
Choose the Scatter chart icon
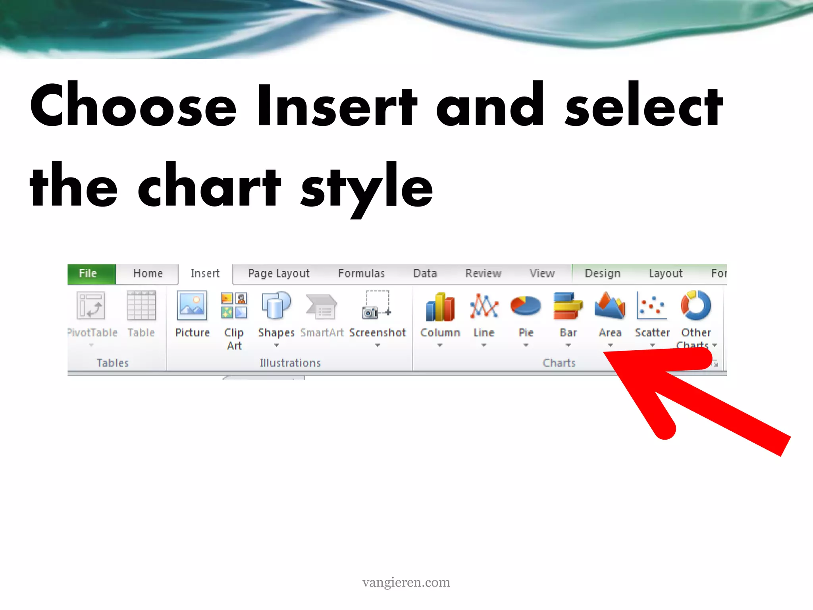coord(652,305)
